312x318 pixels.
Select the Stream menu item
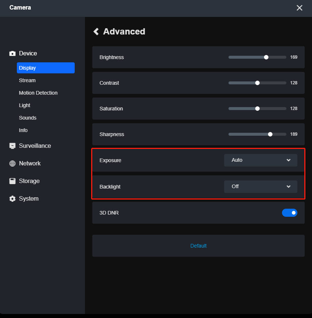[27, 80]
